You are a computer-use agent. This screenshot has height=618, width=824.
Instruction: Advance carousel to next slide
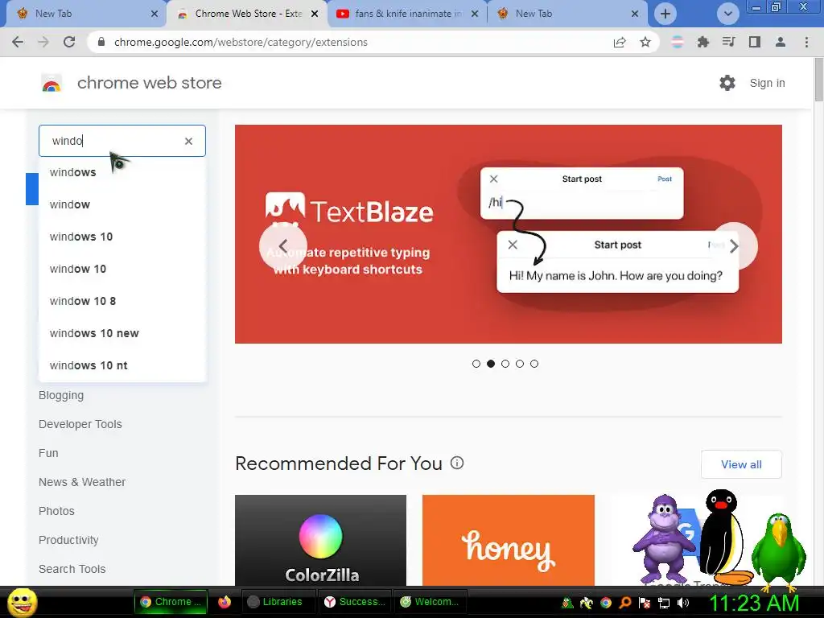[734, 246]
